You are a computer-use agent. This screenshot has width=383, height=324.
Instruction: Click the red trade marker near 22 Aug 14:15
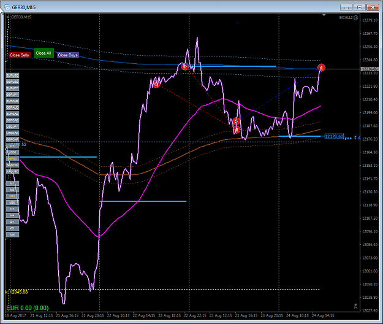pyautogui.click(x=156, y=84)
